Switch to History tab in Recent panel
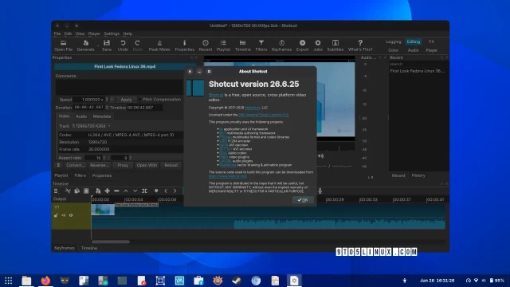Viewport: 510px width, 287px height. click(418, 175)
